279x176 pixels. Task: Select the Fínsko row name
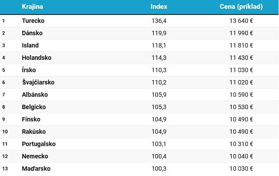[x=31, y=119]
